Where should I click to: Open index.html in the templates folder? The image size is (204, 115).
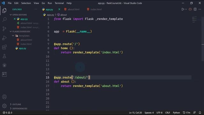click(x=26, y=44)
